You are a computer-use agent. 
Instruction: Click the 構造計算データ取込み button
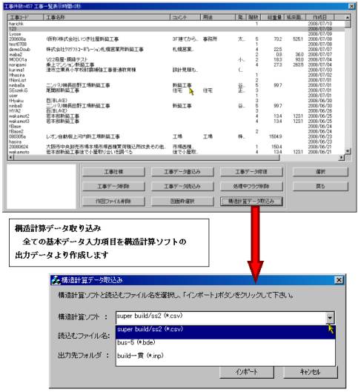point(251,201)
